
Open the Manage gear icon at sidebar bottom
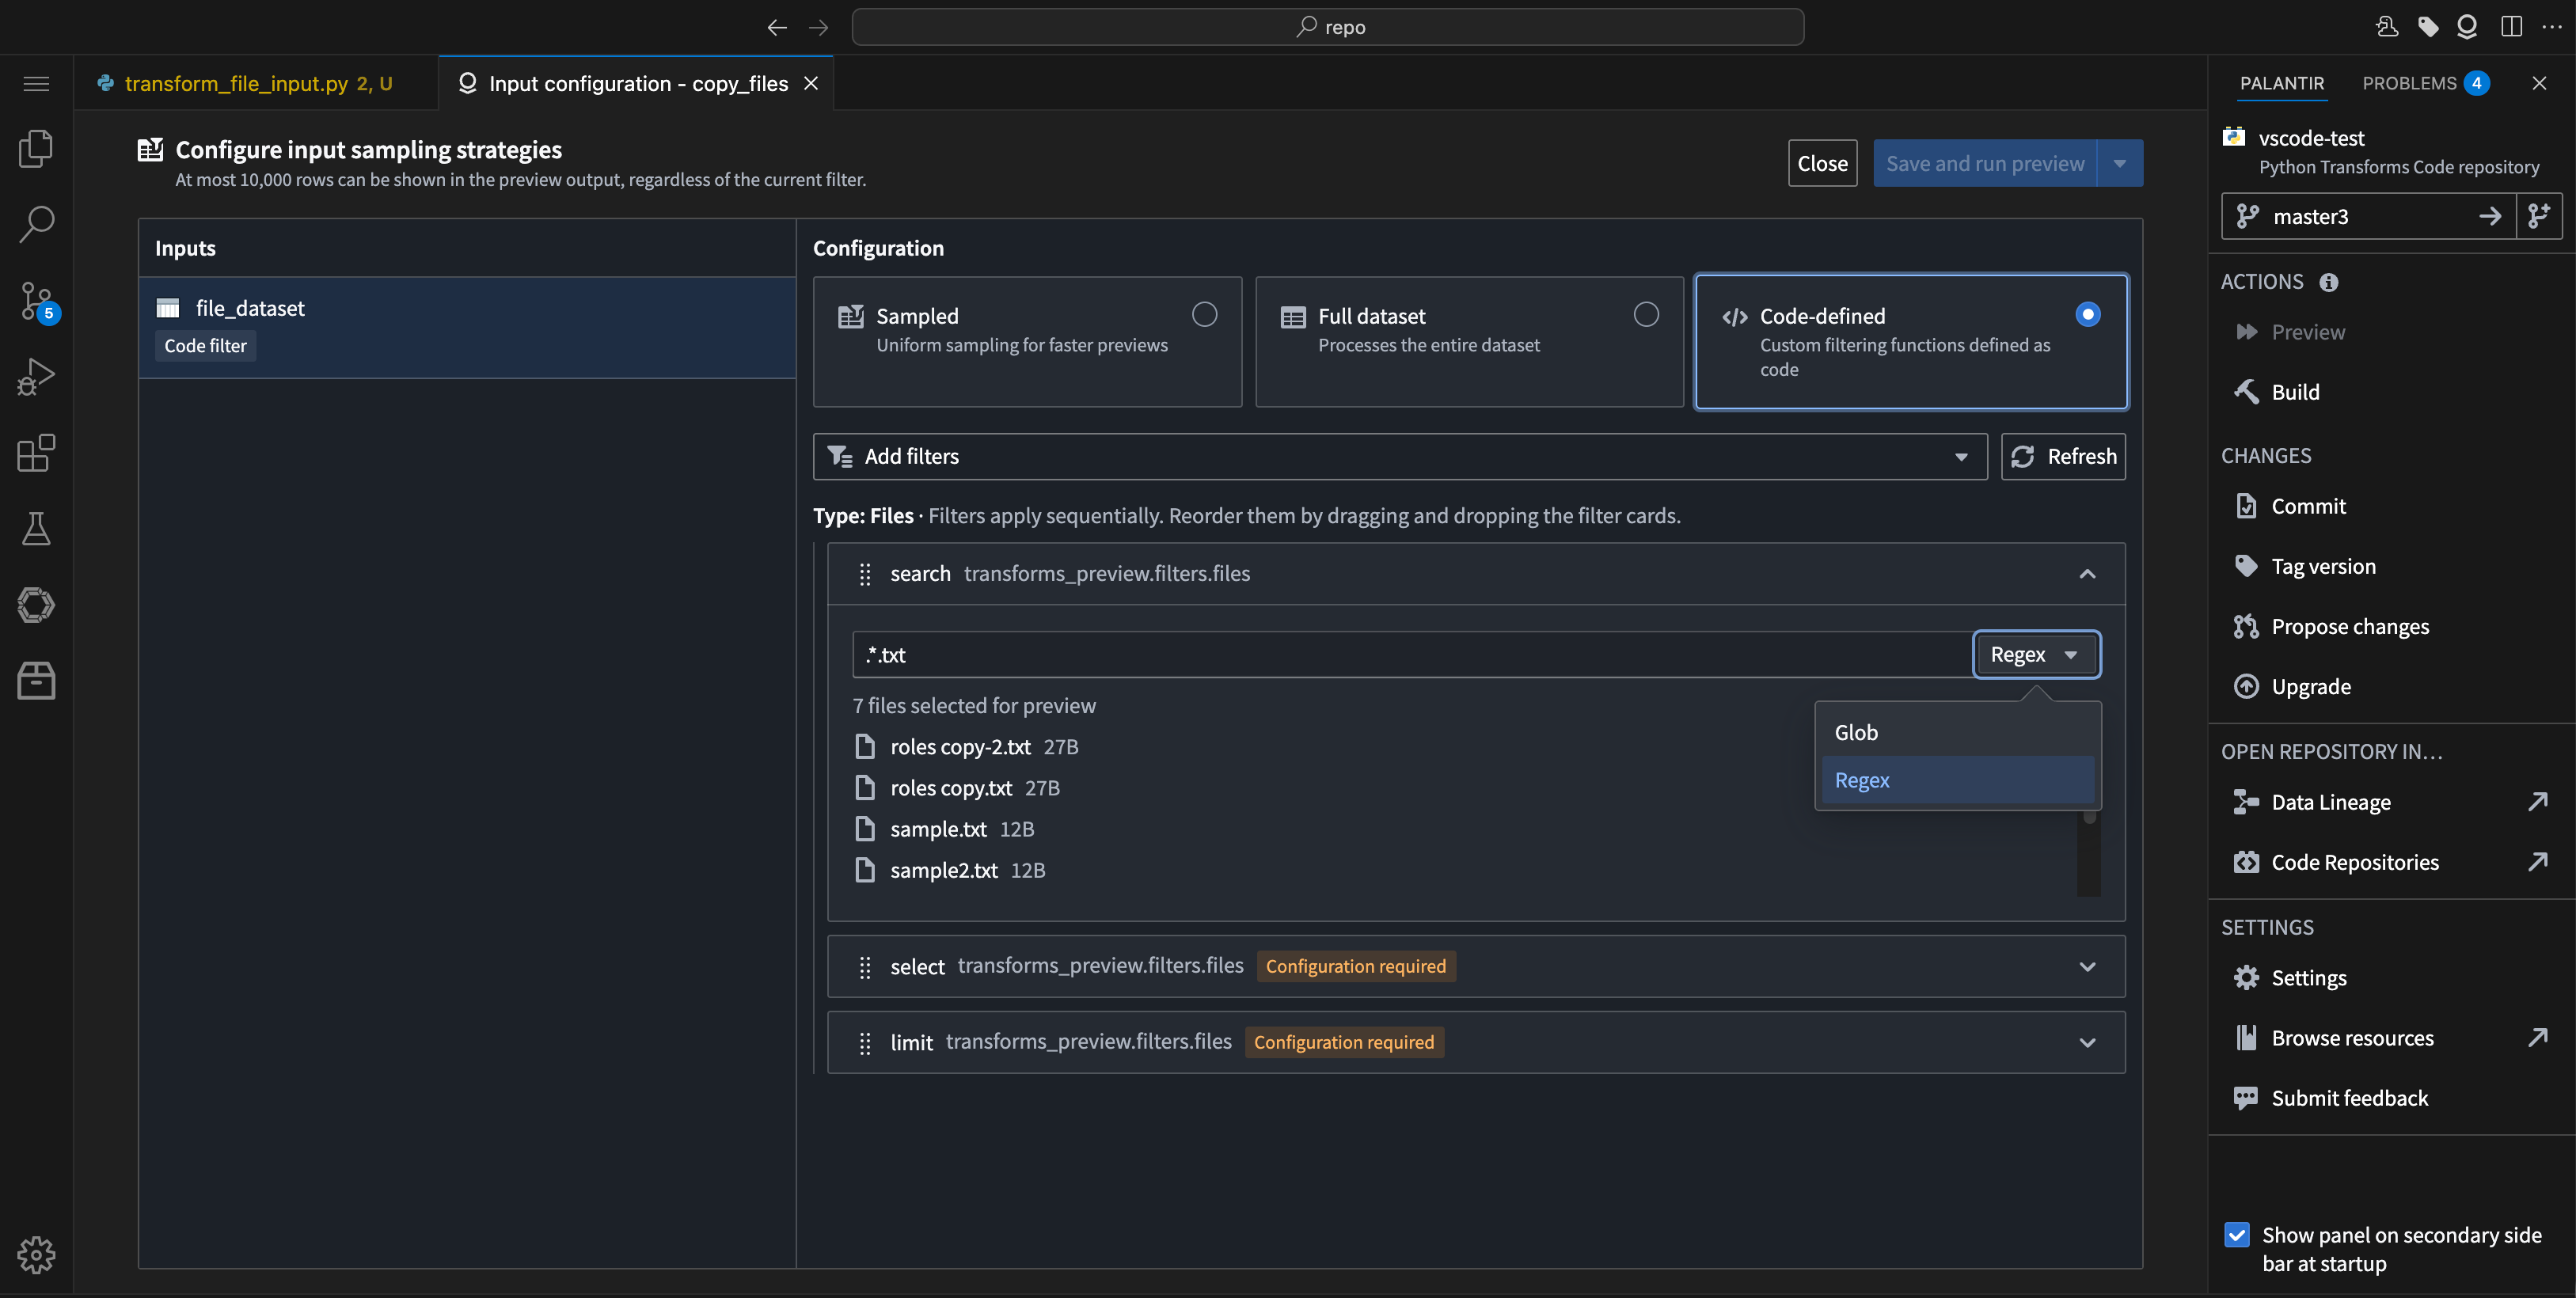[x=36, y=1255]
